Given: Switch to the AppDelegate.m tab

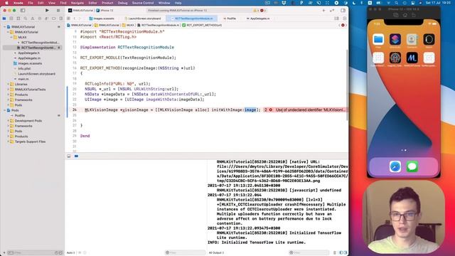Looking at the screenshot, I should click(258, 18).
